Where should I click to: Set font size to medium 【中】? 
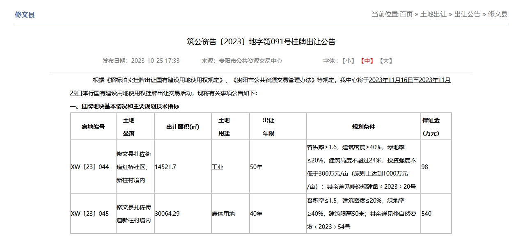(367, 61)
